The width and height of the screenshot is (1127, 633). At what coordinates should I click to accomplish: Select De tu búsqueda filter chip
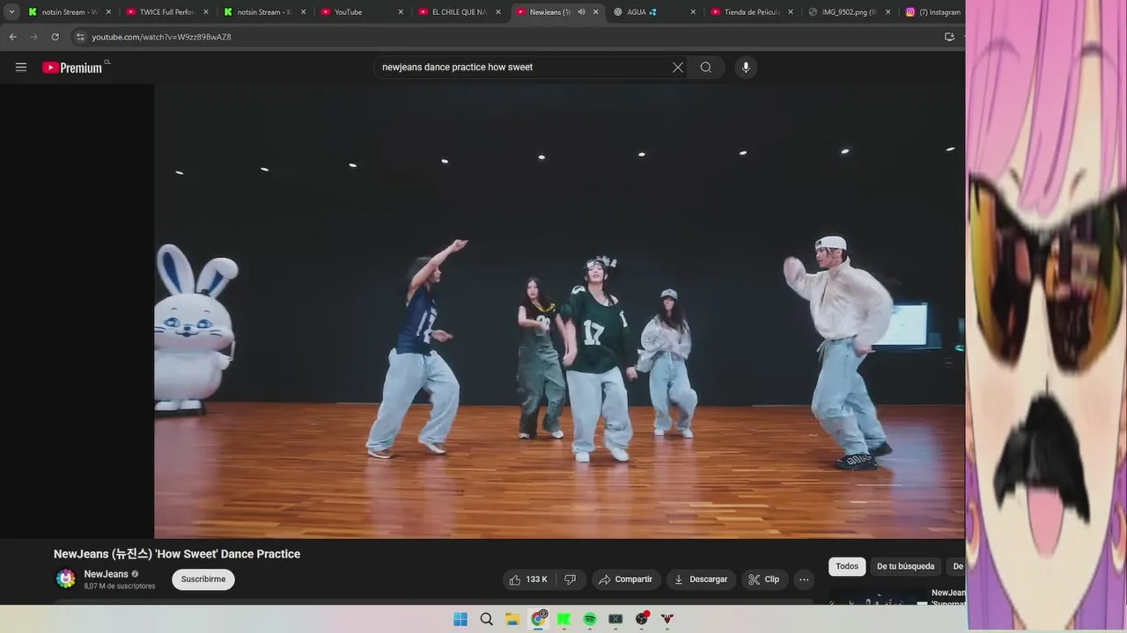(905, 566)
